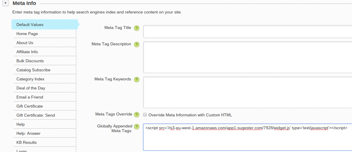
Task: Click help icon beside Meta Tag Keywords
Action: tap(136, 80)
